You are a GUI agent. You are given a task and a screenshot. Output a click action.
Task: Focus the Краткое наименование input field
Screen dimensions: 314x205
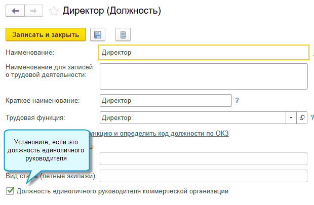click(x=166, y=101)
